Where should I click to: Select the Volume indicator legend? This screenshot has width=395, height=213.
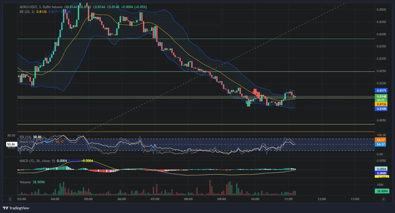pyautogui.click(x=25, y=182)
